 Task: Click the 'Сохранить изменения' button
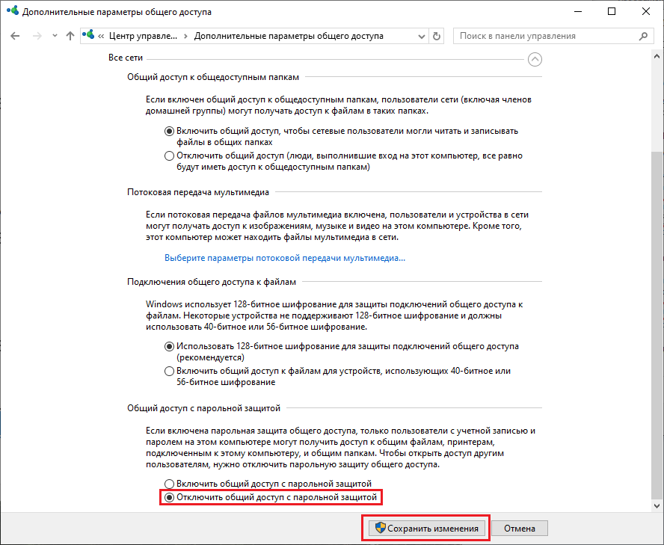(425, 529)
